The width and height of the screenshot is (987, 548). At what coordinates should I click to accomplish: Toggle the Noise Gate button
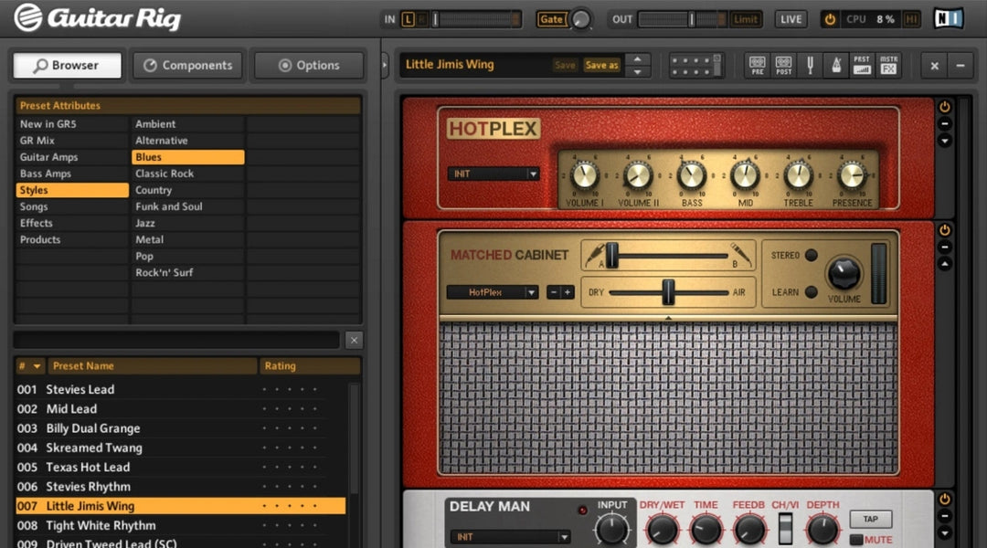(x=551, y=19)
